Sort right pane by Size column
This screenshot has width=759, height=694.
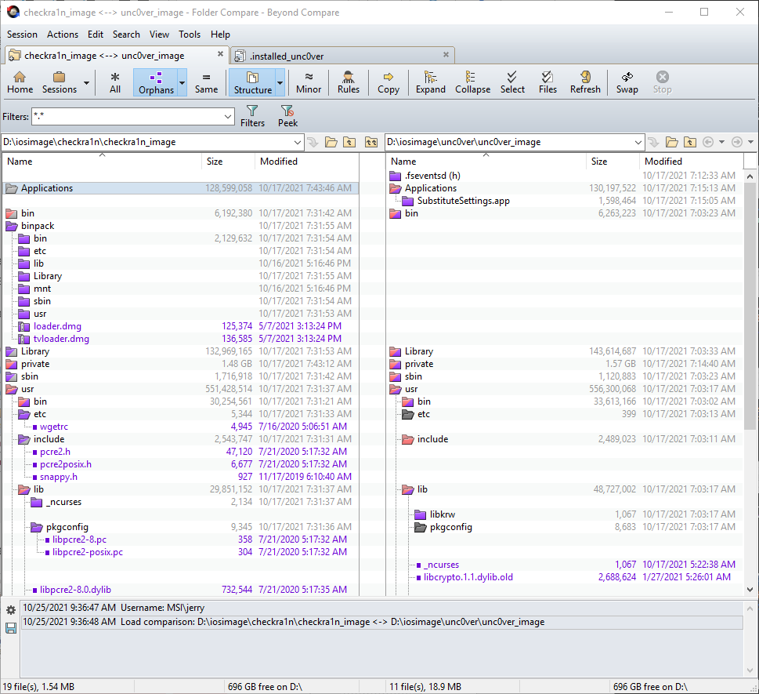pos(613,162)
